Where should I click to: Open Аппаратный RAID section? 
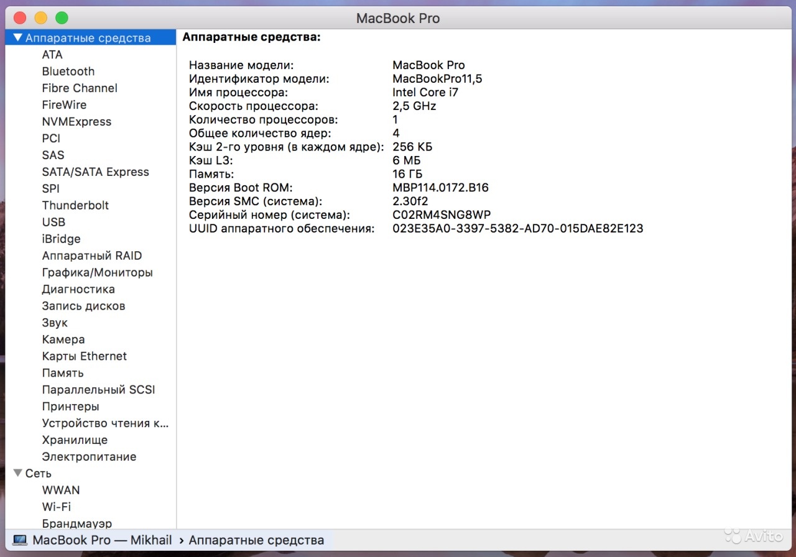point(92,256)
